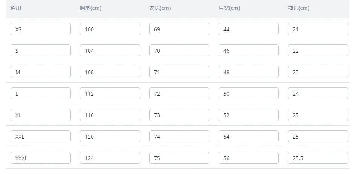The image size is (353, 174).
Task: Click the M size name field
Action: coord(40,72)
